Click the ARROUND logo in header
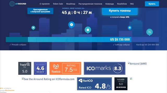167x93 pixels. point(18,4)
